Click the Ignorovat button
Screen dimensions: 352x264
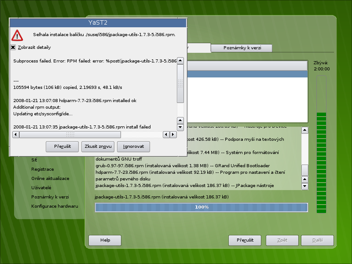[x=134, y=147]
